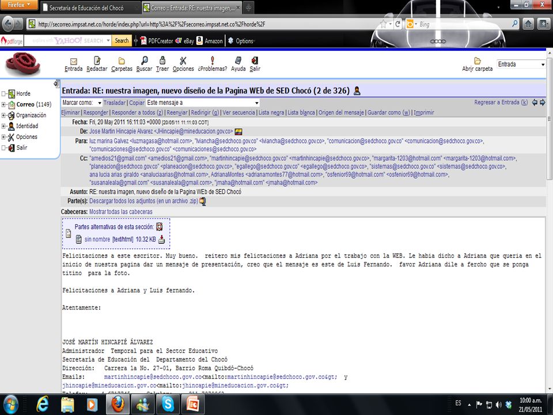Image resolution: width=553 pixels, height=415 pixels.
Task: Click the yellow Search button in Yahoo toolbar
Action: pos(122,41)
